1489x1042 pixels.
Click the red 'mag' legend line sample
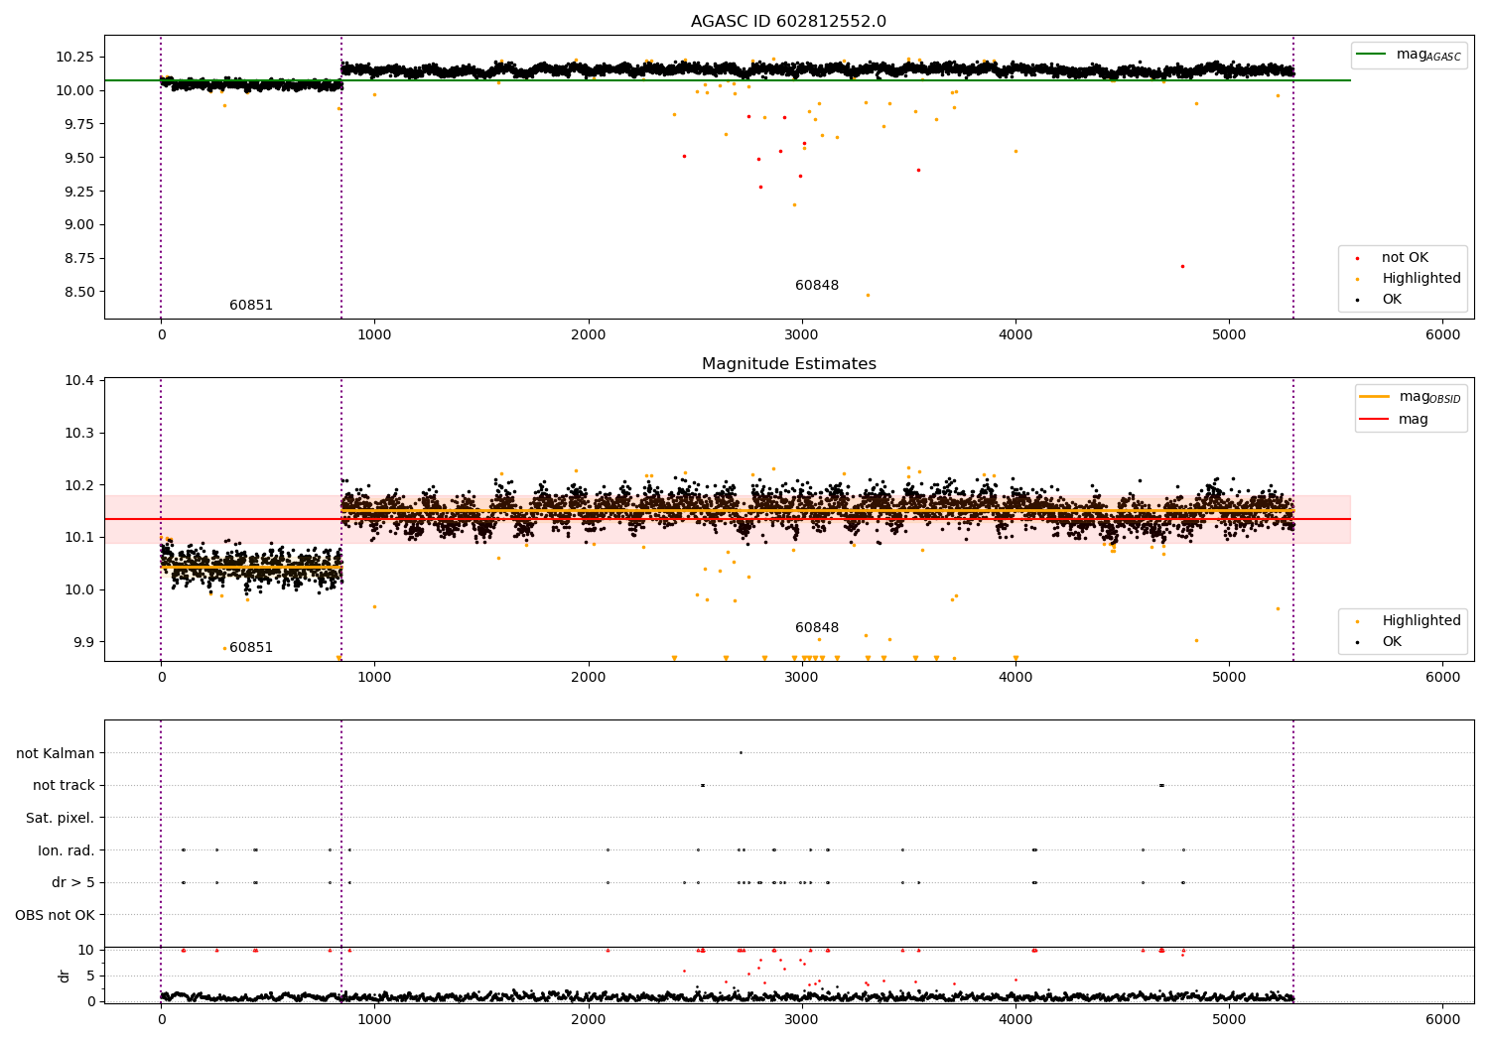point(1375,419)
